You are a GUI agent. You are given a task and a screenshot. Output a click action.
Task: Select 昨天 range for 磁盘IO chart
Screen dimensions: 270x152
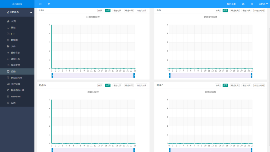coord(100,85)
